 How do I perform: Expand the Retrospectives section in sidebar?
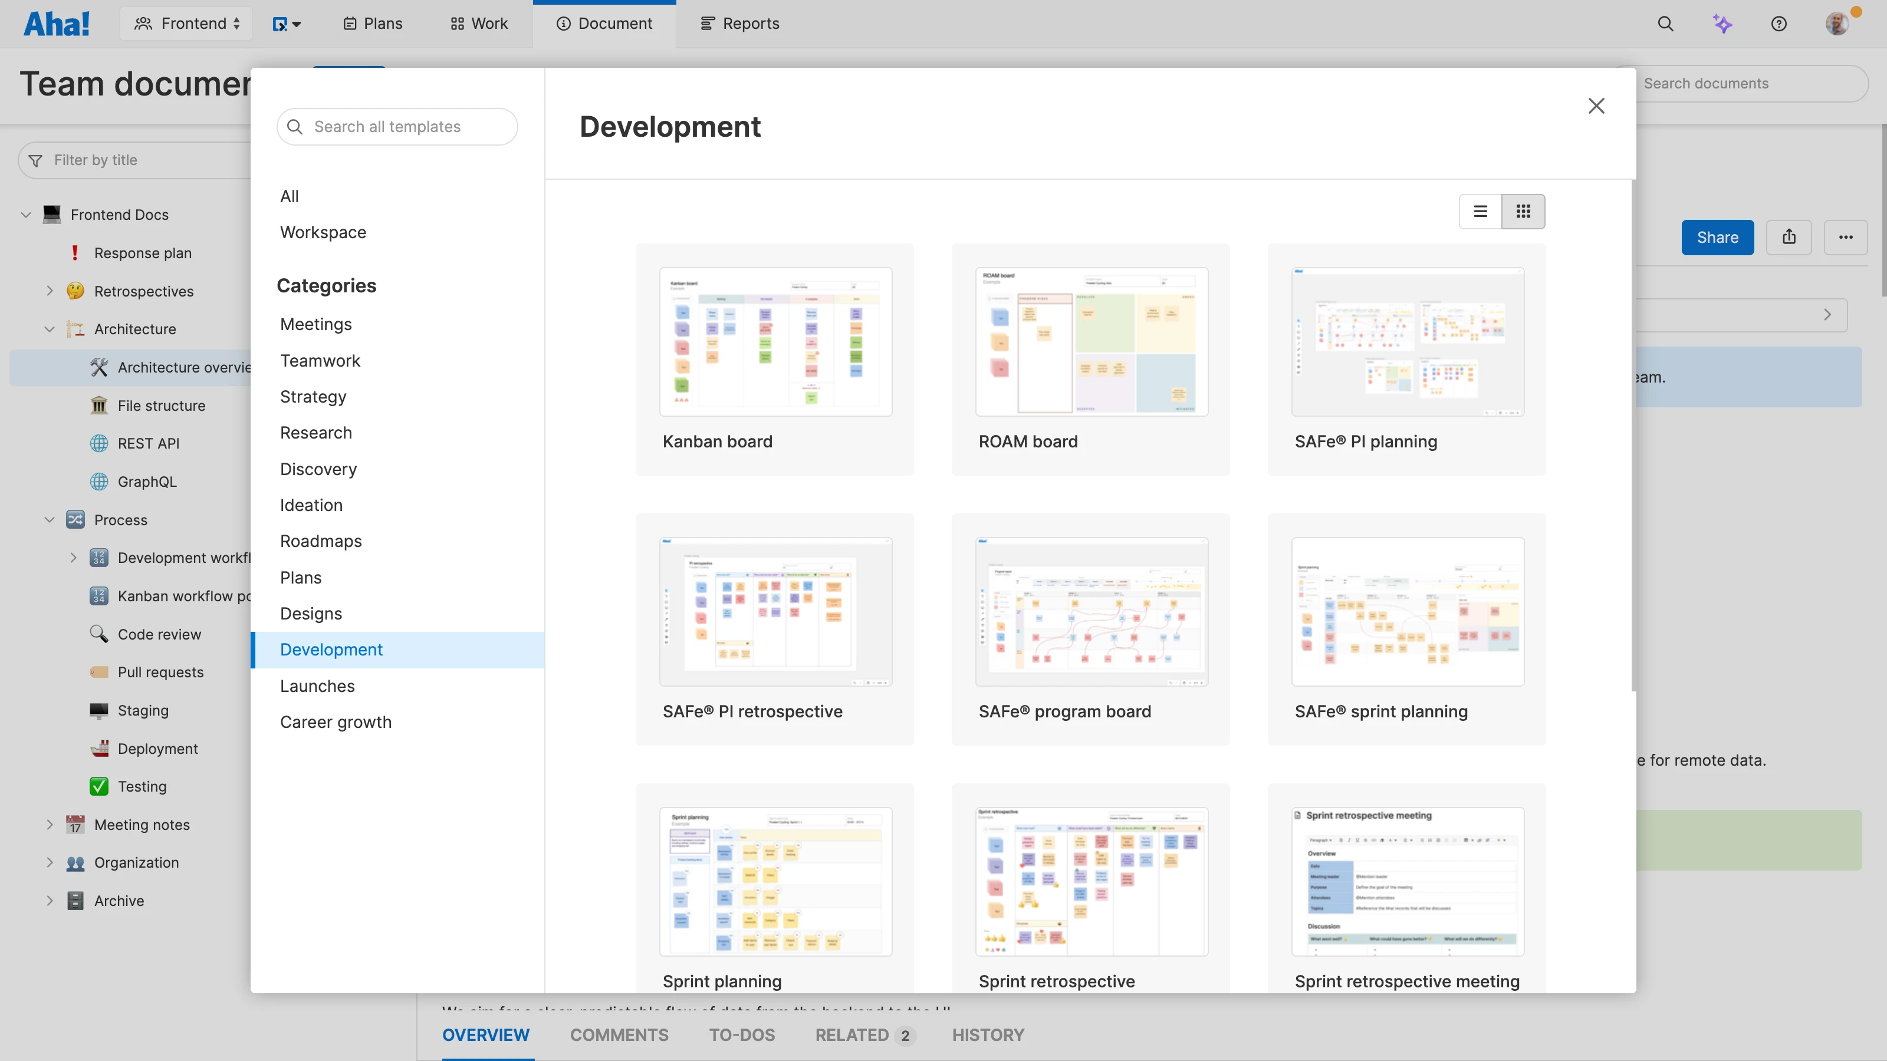[50, 290]
